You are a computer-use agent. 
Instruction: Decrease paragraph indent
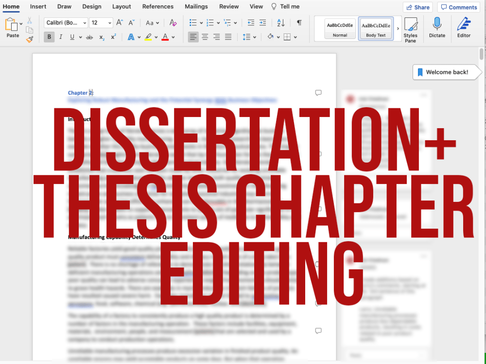pos(251,23)
